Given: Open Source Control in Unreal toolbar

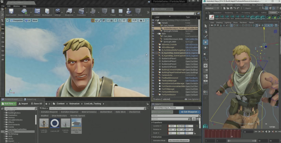Looking at the screenshot, I should tap(24, 12).
